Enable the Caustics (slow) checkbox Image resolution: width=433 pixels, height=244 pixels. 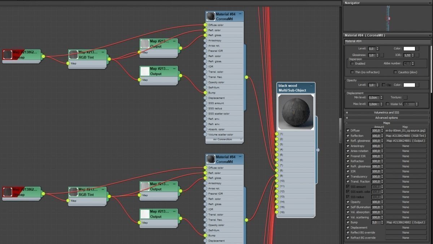(395, 72)
